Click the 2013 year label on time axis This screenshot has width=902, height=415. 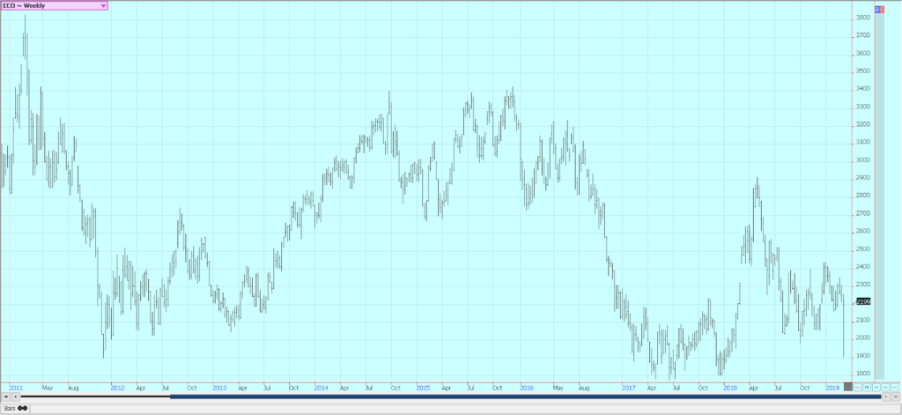[219, 388]
